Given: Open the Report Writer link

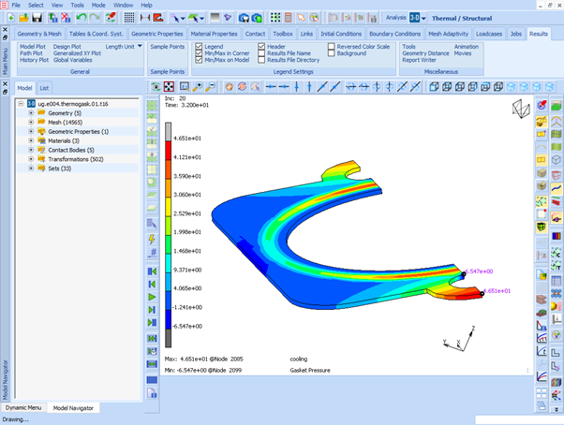Looking at the screenshot, I should coord(422,60).
